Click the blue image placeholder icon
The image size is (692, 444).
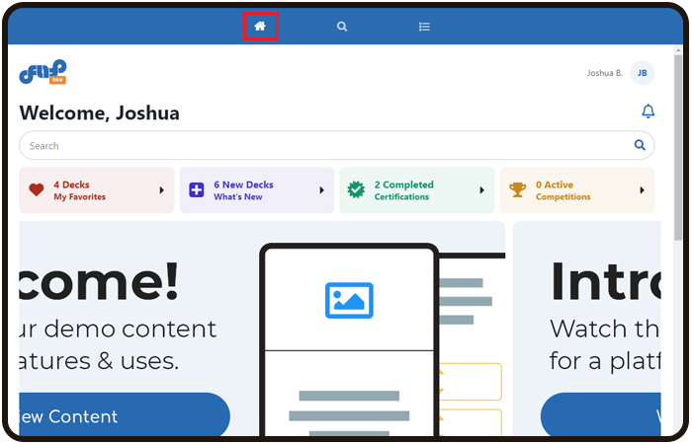point(349,300)
